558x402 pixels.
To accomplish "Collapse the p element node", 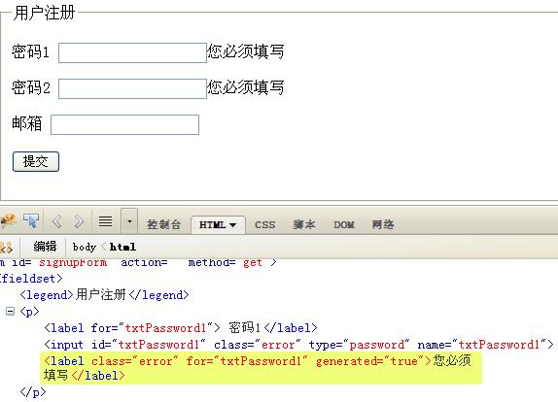I will pos(11,312).
